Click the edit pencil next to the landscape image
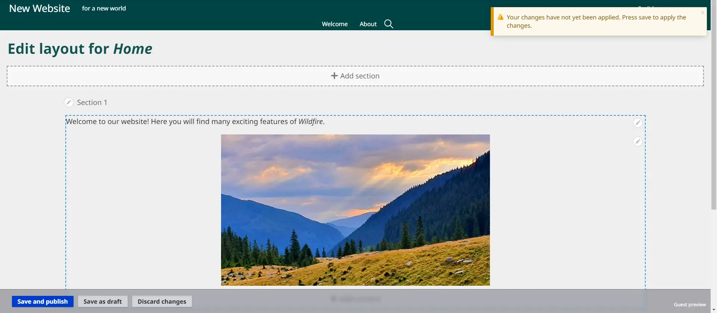The width and height of the screenshot is (717, 313). click(637, 142)
